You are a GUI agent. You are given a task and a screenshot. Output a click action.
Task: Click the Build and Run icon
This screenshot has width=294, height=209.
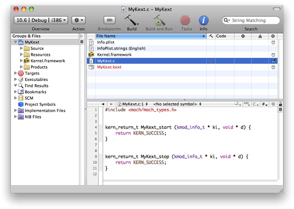point(158,20)
